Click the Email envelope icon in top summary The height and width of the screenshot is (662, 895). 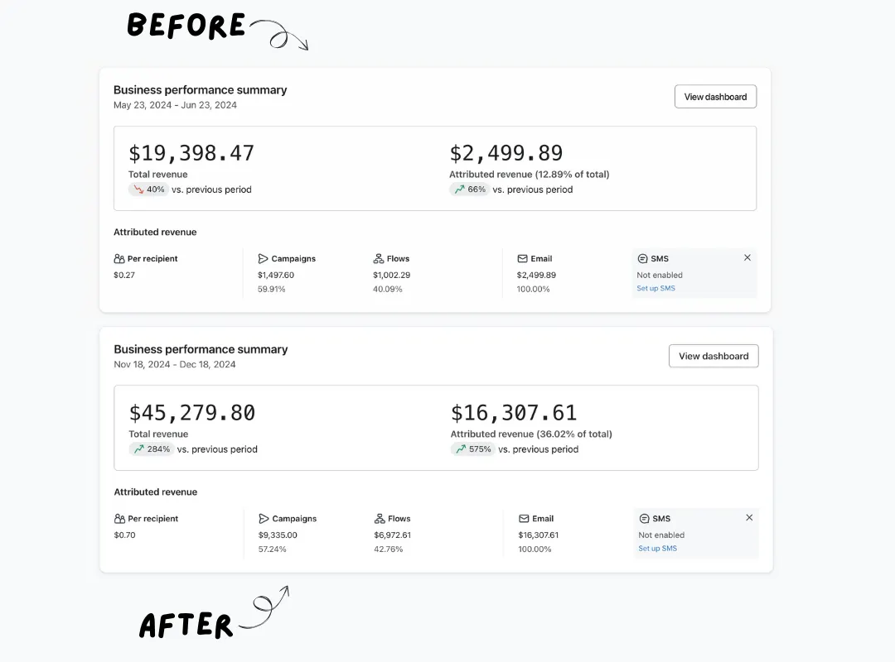522,258
